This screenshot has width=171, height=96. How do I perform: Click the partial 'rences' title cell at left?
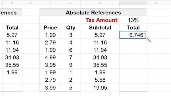point(11,13)
